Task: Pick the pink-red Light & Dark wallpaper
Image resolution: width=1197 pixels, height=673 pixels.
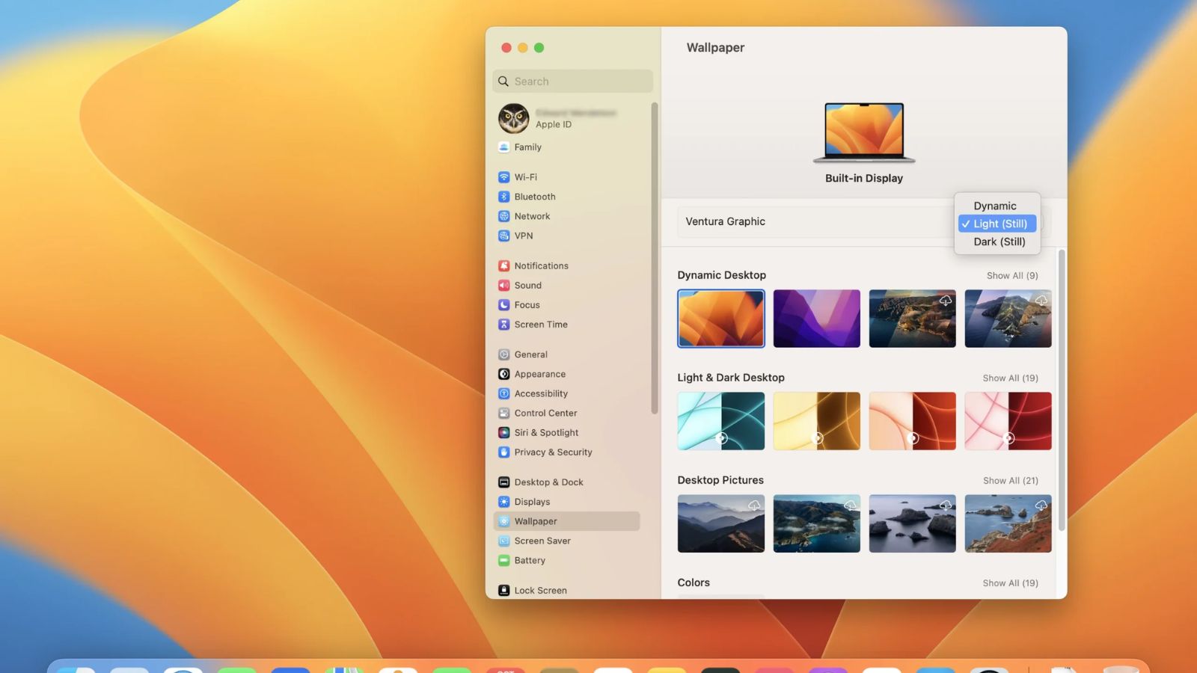Action: (1008, 421)
